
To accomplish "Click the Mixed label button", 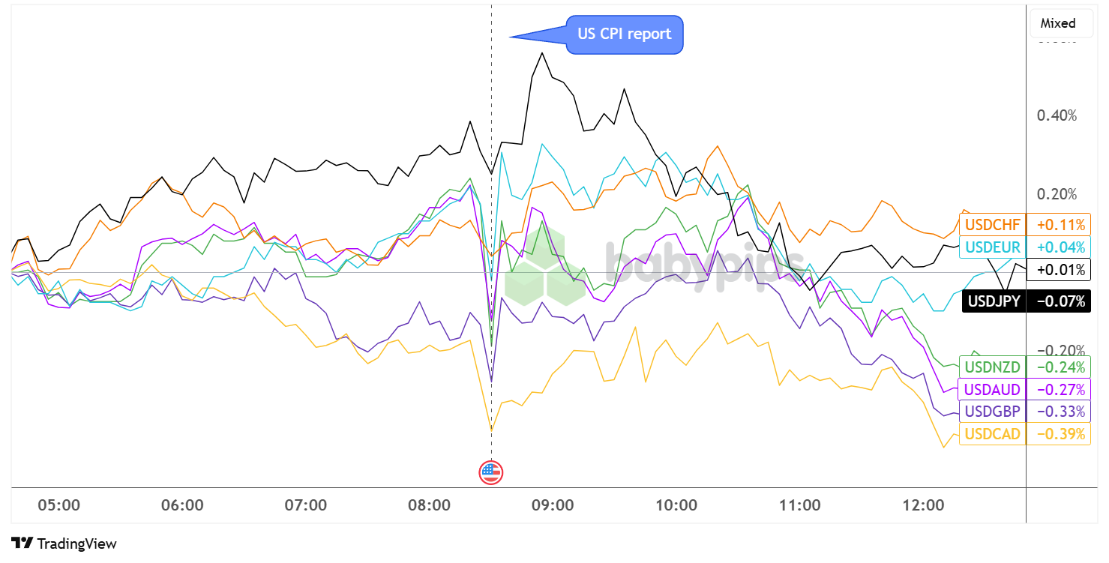I will click(x=1057, y=23).
